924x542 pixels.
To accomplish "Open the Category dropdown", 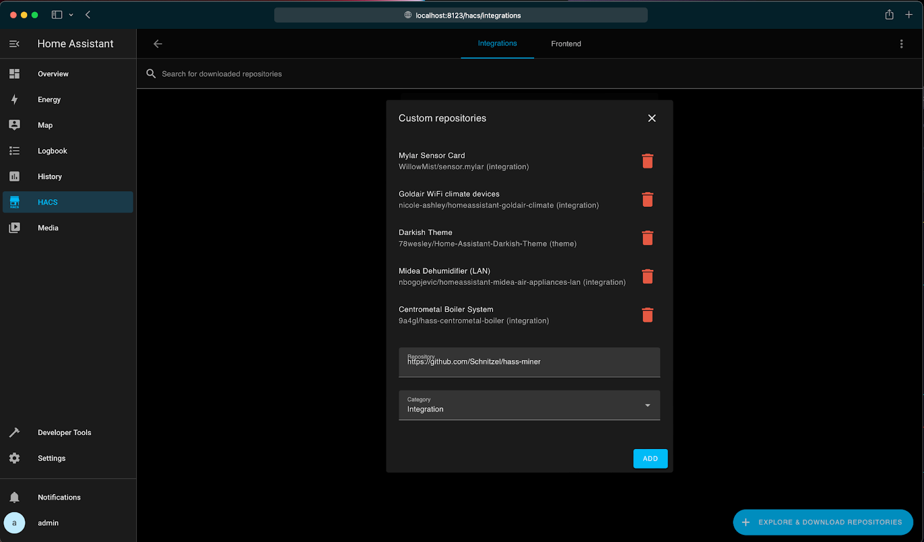I will tap(529, 405).
